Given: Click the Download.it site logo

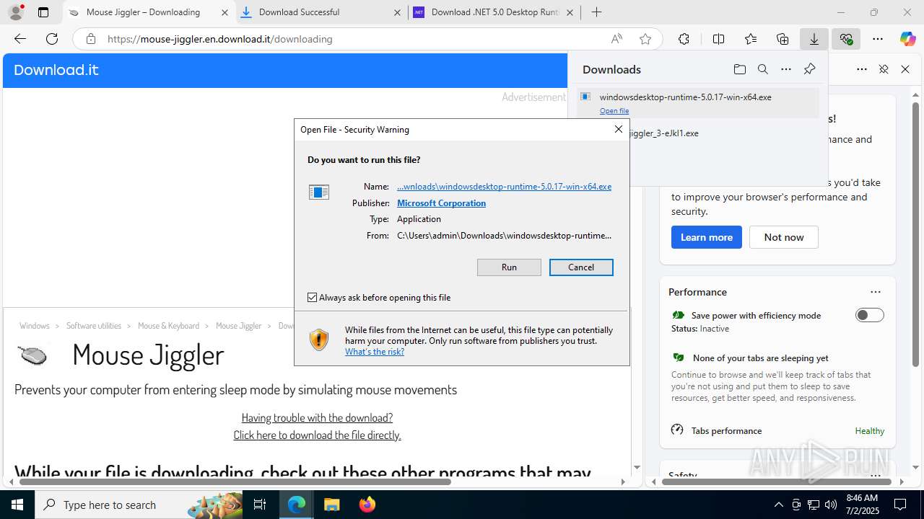Looking at the screenshot, I should 56,70.
